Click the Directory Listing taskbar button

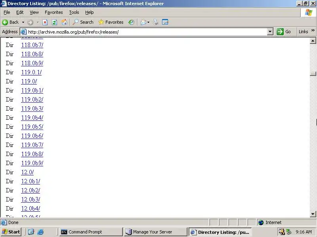[220, 232]
